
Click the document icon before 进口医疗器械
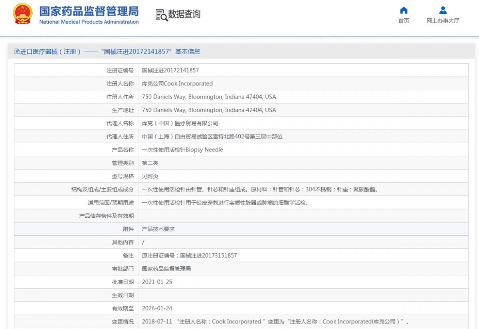17,51
